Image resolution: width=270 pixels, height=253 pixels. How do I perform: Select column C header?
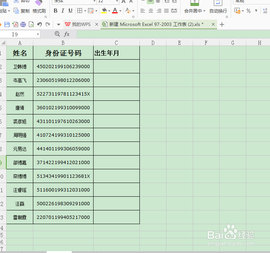[x=117, y=43]
